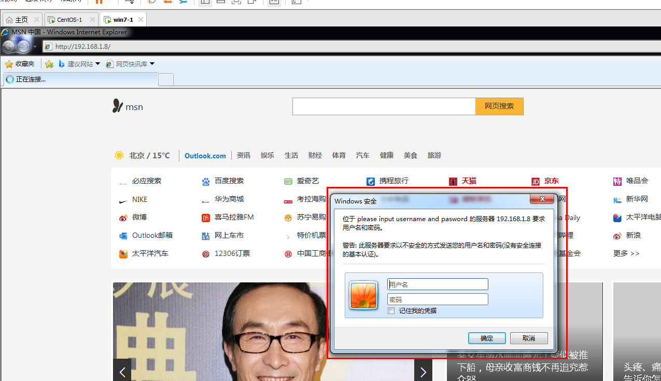
Task: Click the 用户名 field in the dialog
Action: (x=438, y=284)
